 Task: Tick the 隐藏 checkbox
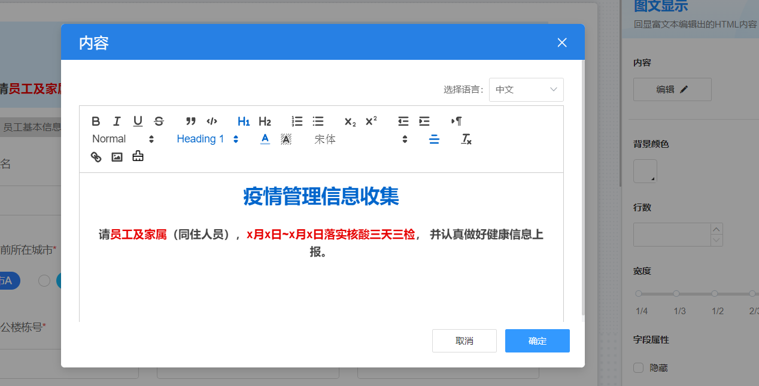(639, 367)
